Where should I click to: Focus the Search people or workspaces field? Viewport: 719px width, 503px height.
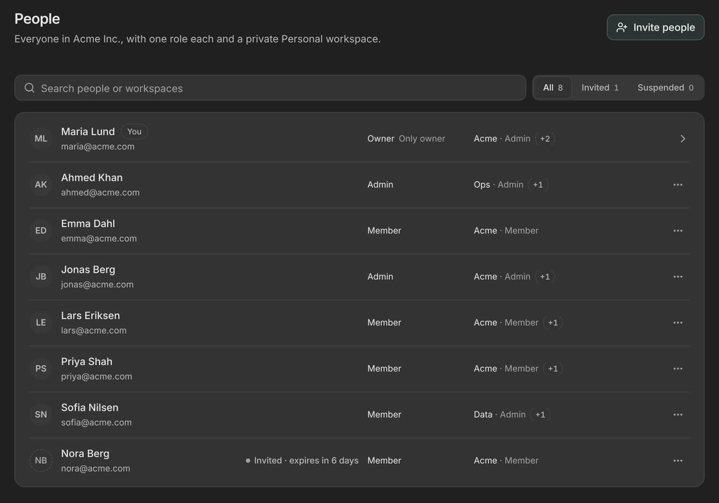(x=270, y=88)
